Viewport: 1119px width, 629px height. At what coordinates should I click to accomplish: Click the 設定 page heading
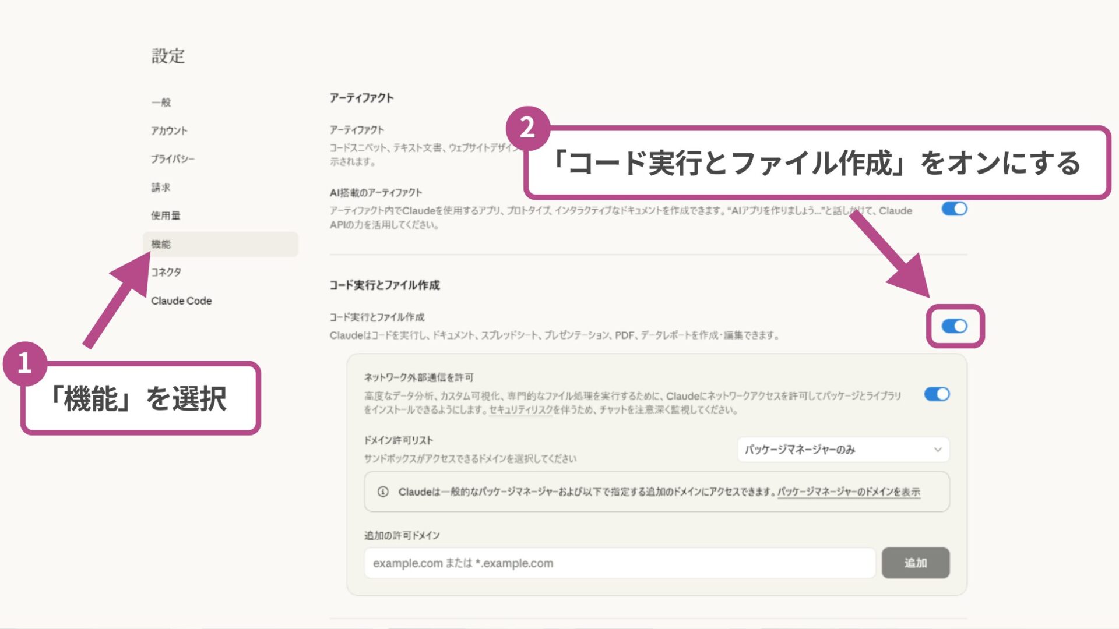[168, 56]
